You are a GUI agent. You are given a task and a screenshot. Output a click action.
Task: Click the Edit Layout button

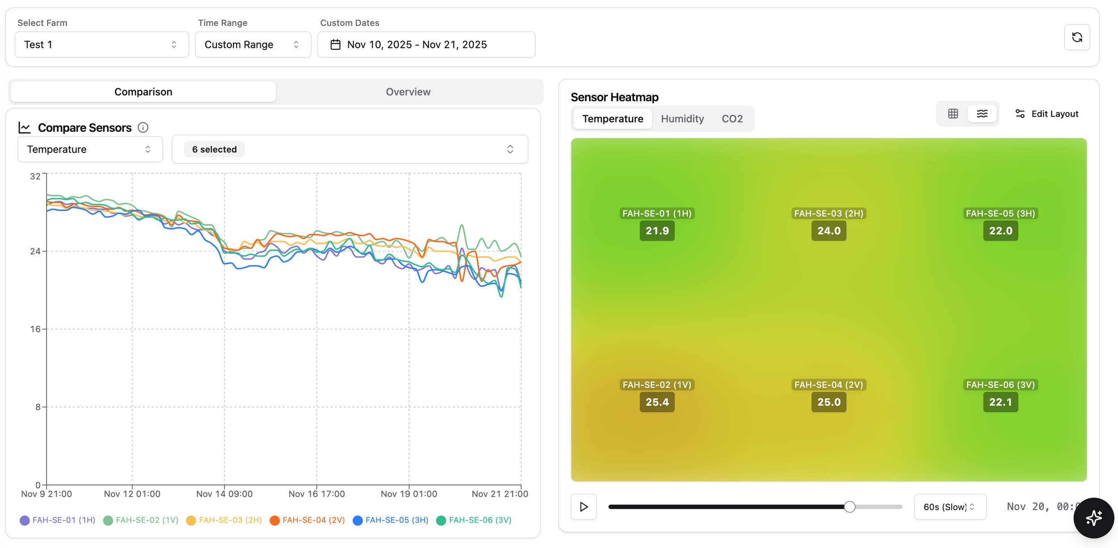(x=1046, y=114)
